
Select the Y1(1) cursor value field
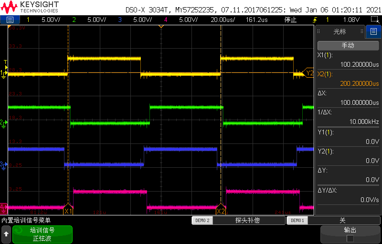[x=348, y=137]
